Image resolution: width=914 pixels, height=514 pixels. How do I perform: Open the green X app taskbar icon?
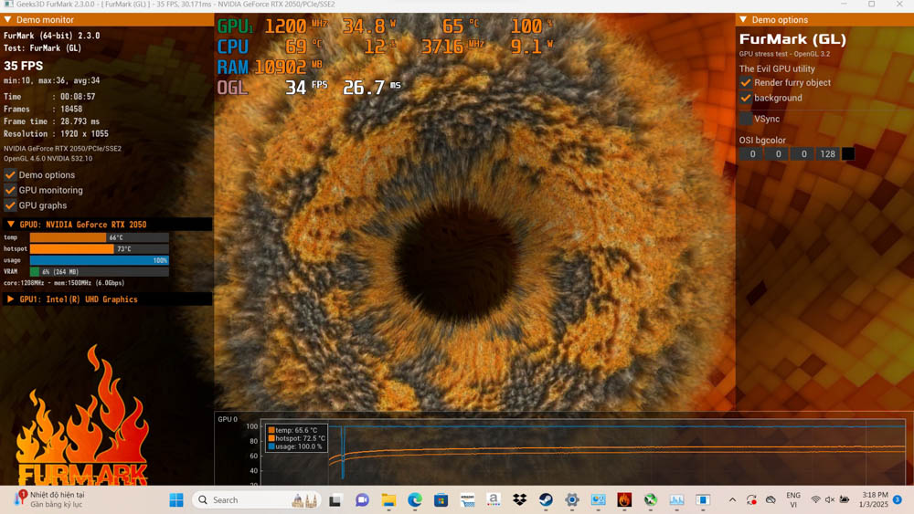(651, 500)
